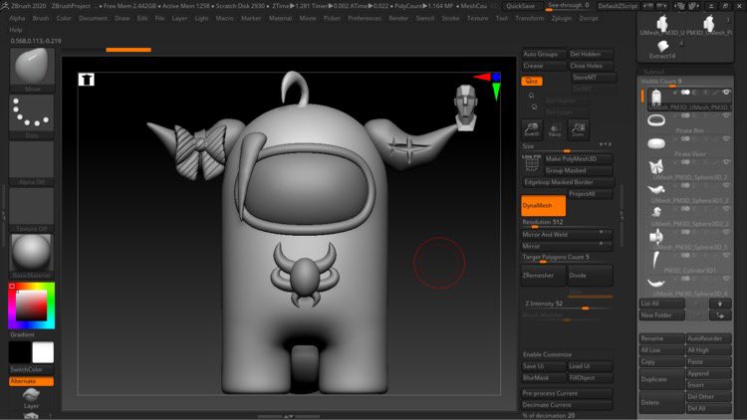Toggle the Line Fill PolyF grid icon

pyautogui.click(x=531, y=164)
